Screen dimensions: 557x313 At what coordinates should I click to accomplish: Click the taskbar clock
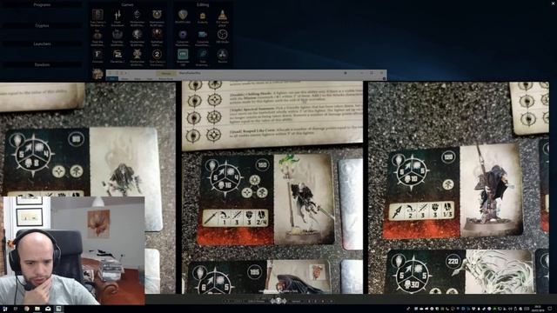538,309
